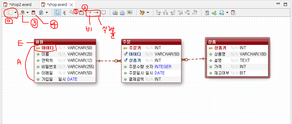Screen dimensions: 292x124
Task: Click 아이디 foreign key in 주문 table
Action: [151, 54]
